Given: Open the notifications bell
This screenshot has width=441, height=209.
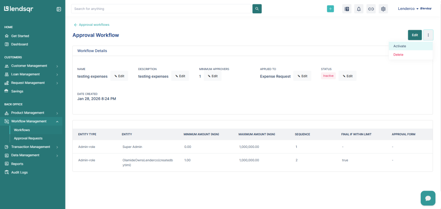Looking at the screenshot, I should tap(359, 9).
